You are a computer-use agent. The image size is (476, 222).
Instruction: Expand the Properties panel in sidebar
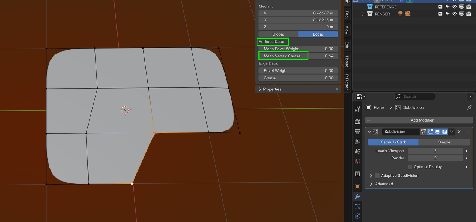[x=260, y=89]
